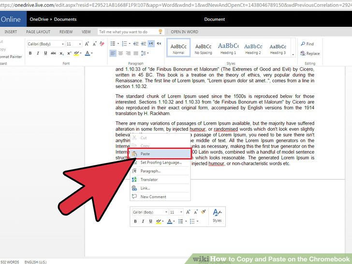Click Format Painter in the Clipboard group
This screenshot has width=352, height=264.
[11, 57]
